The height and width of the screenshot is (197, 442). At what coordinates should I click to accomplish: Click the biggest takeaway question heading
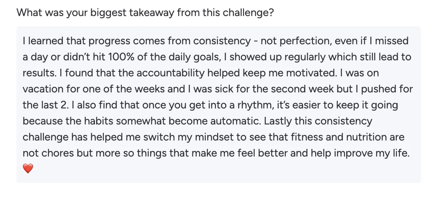(x=145, y=13)
